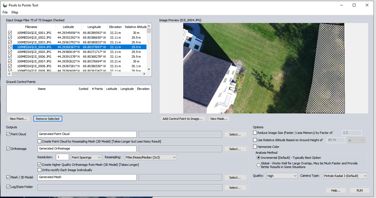Uncheck the DJI_0002.JPG image checkbox

10,38
